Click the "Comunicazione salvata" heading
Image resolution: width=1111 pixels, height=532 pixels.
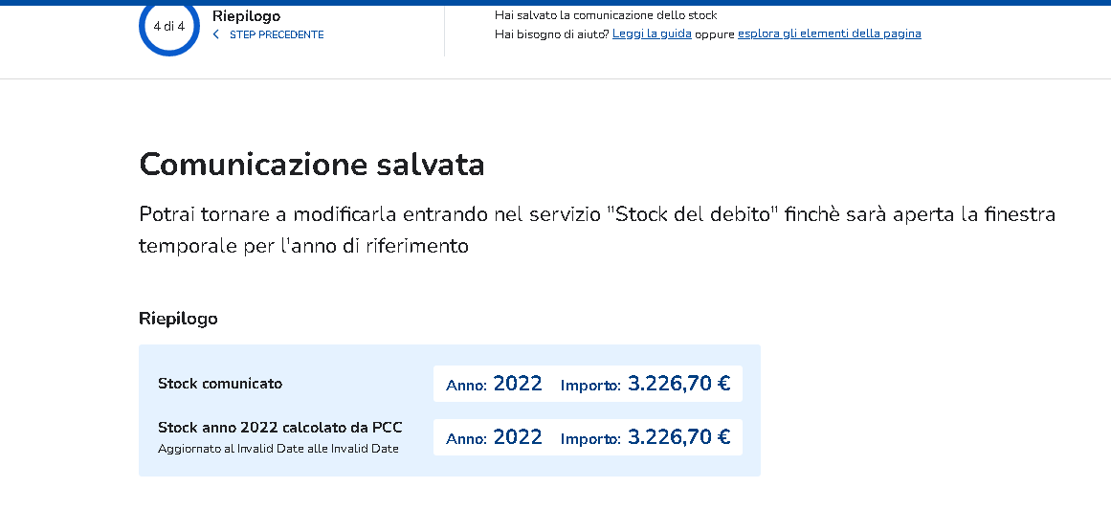click(x=312, y=165)
